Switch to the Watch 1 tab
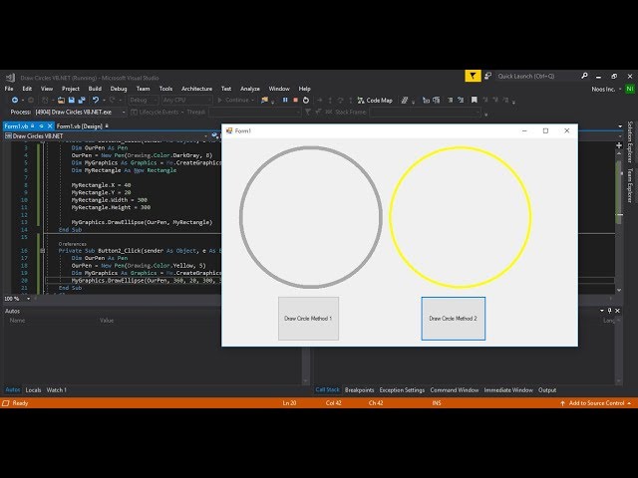Screen dimensions: 638x478 pos(56,390)
